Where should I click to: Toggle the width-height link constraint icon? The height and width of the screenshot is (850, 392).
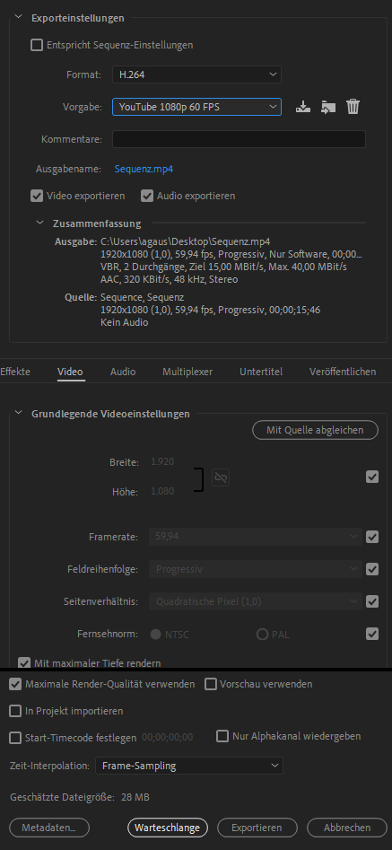(221, 477)
